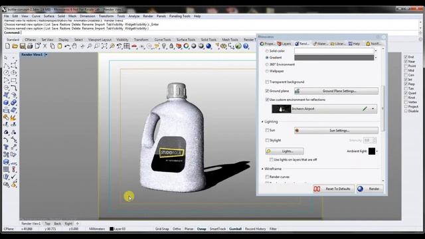Enable the Transparent background checkbox
The width and height of the screenshot is (425, 239).
[x=267, y=82]
